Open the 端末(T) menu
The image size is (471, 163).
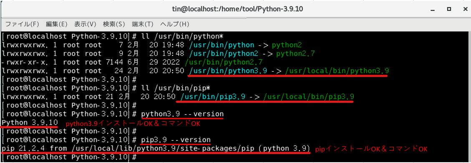(142, 24)
